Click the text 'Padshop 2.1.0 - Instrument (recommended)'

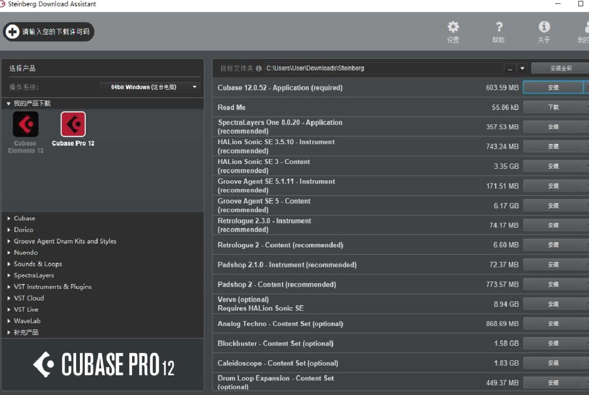(287, 264)
